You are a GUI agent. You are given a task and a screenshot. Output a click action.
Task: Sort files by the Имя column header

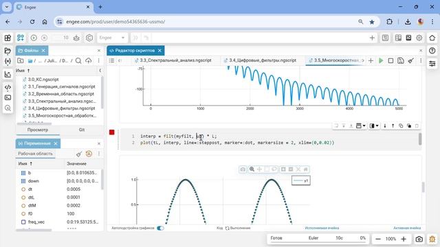pyautogui.click(x=23, y=71)
